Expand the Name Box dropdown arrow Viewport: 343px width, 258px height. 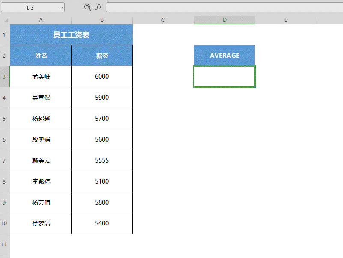[x=62, y=8]
